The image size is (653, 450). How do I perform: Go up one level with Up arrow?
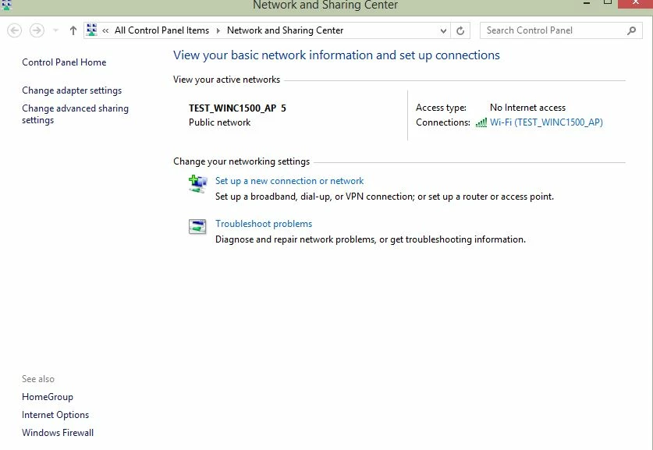pyautogui.click(x=73, y=30)
